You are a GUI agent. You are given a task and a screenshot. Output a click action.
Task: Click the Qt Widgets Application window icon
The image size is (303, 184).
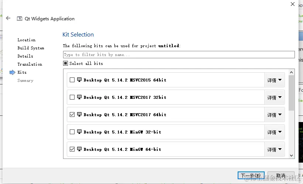coord(20,19)
